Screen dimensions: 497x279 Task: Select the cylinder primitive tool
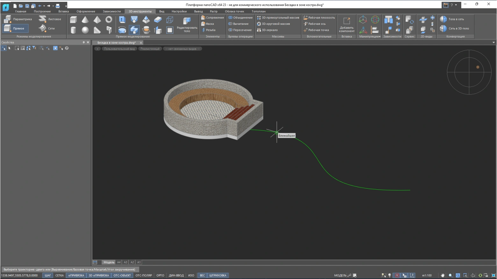[x=73, y=30]
